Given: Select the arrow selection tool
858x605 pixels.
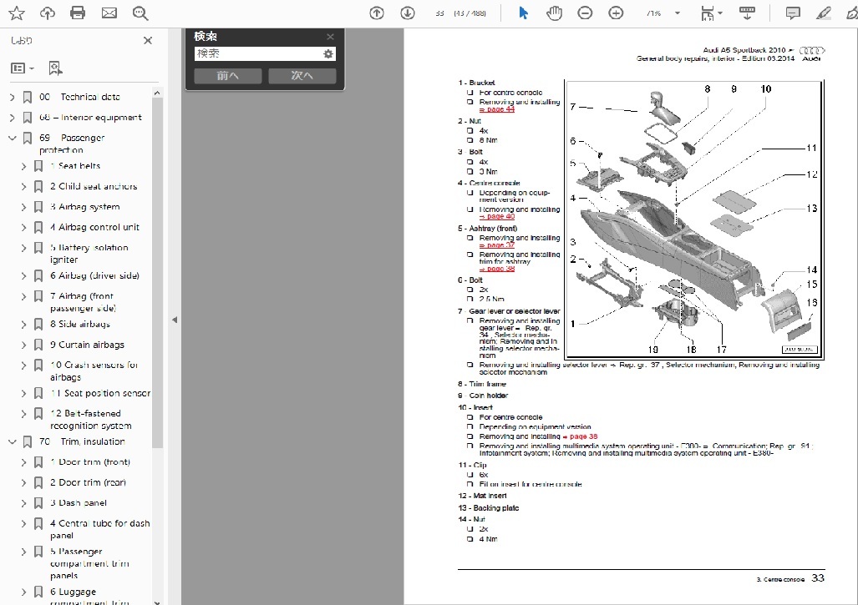Looking at the screenshot, I should coord(523,13).
